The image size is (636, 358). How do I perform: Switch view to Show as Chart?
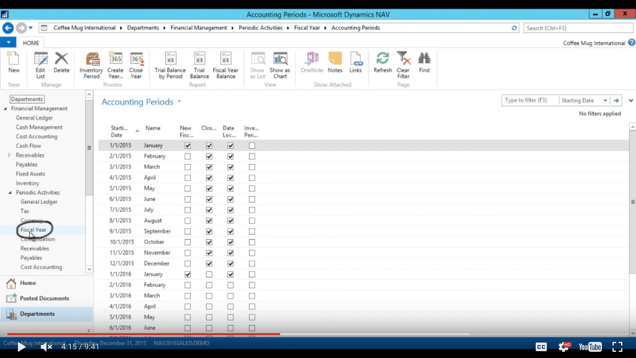tap(280, 65)
